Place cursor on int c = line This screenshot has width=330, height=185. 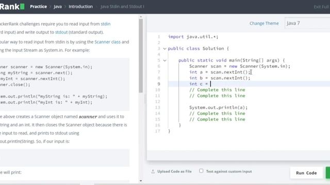199,84
